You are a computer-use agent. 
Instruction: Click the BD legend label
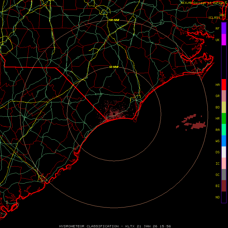(217, 107)
